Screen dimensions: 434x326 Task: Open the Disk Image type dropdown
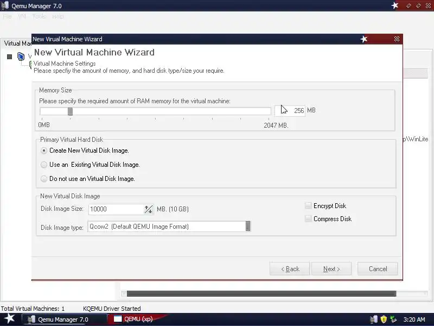point(248,226)
